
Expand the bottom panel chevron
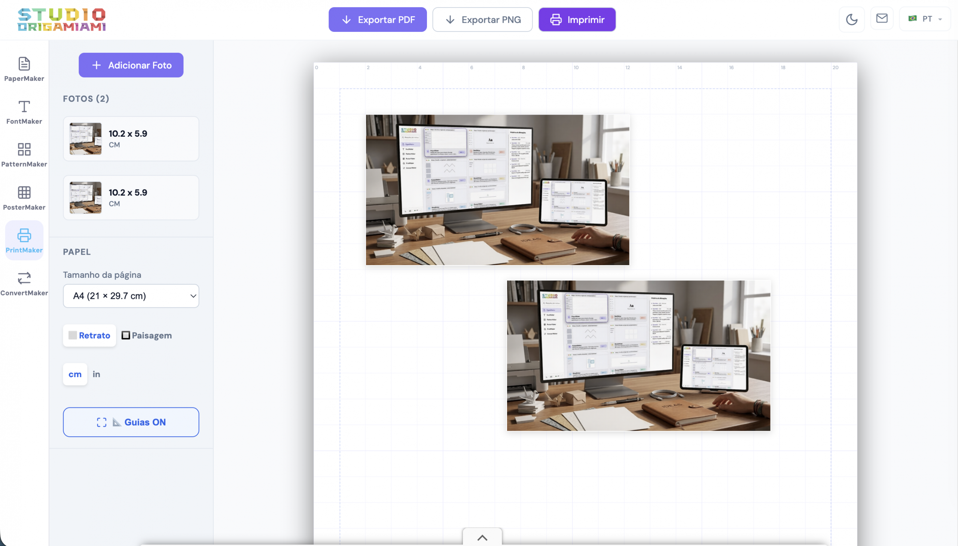pos(482,537)
